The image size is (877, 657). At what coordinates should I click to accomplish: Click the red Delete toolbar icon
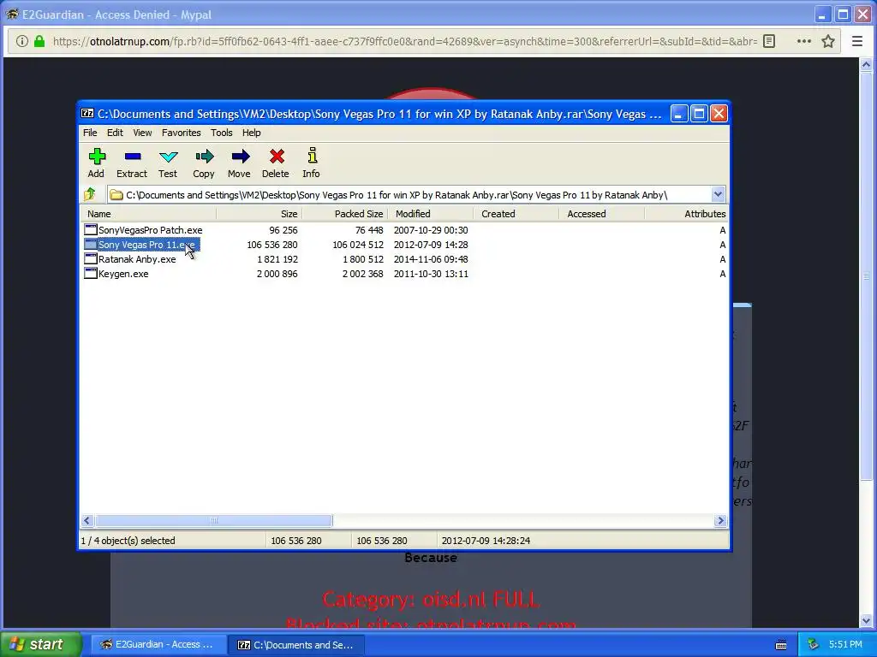point(277,157)
